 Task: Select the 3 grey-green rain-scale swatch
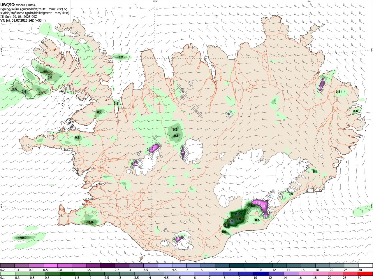click(x=127, y=274)
